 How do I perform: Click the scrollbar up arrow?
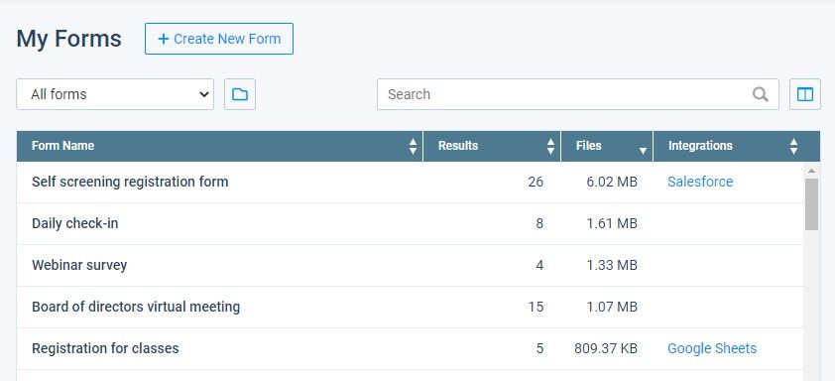click(x=811, y=171)
